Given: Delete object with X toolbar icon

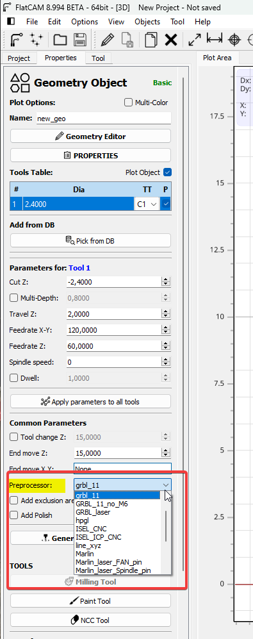Looking at the screenshot, I should [x=171, y=40].
